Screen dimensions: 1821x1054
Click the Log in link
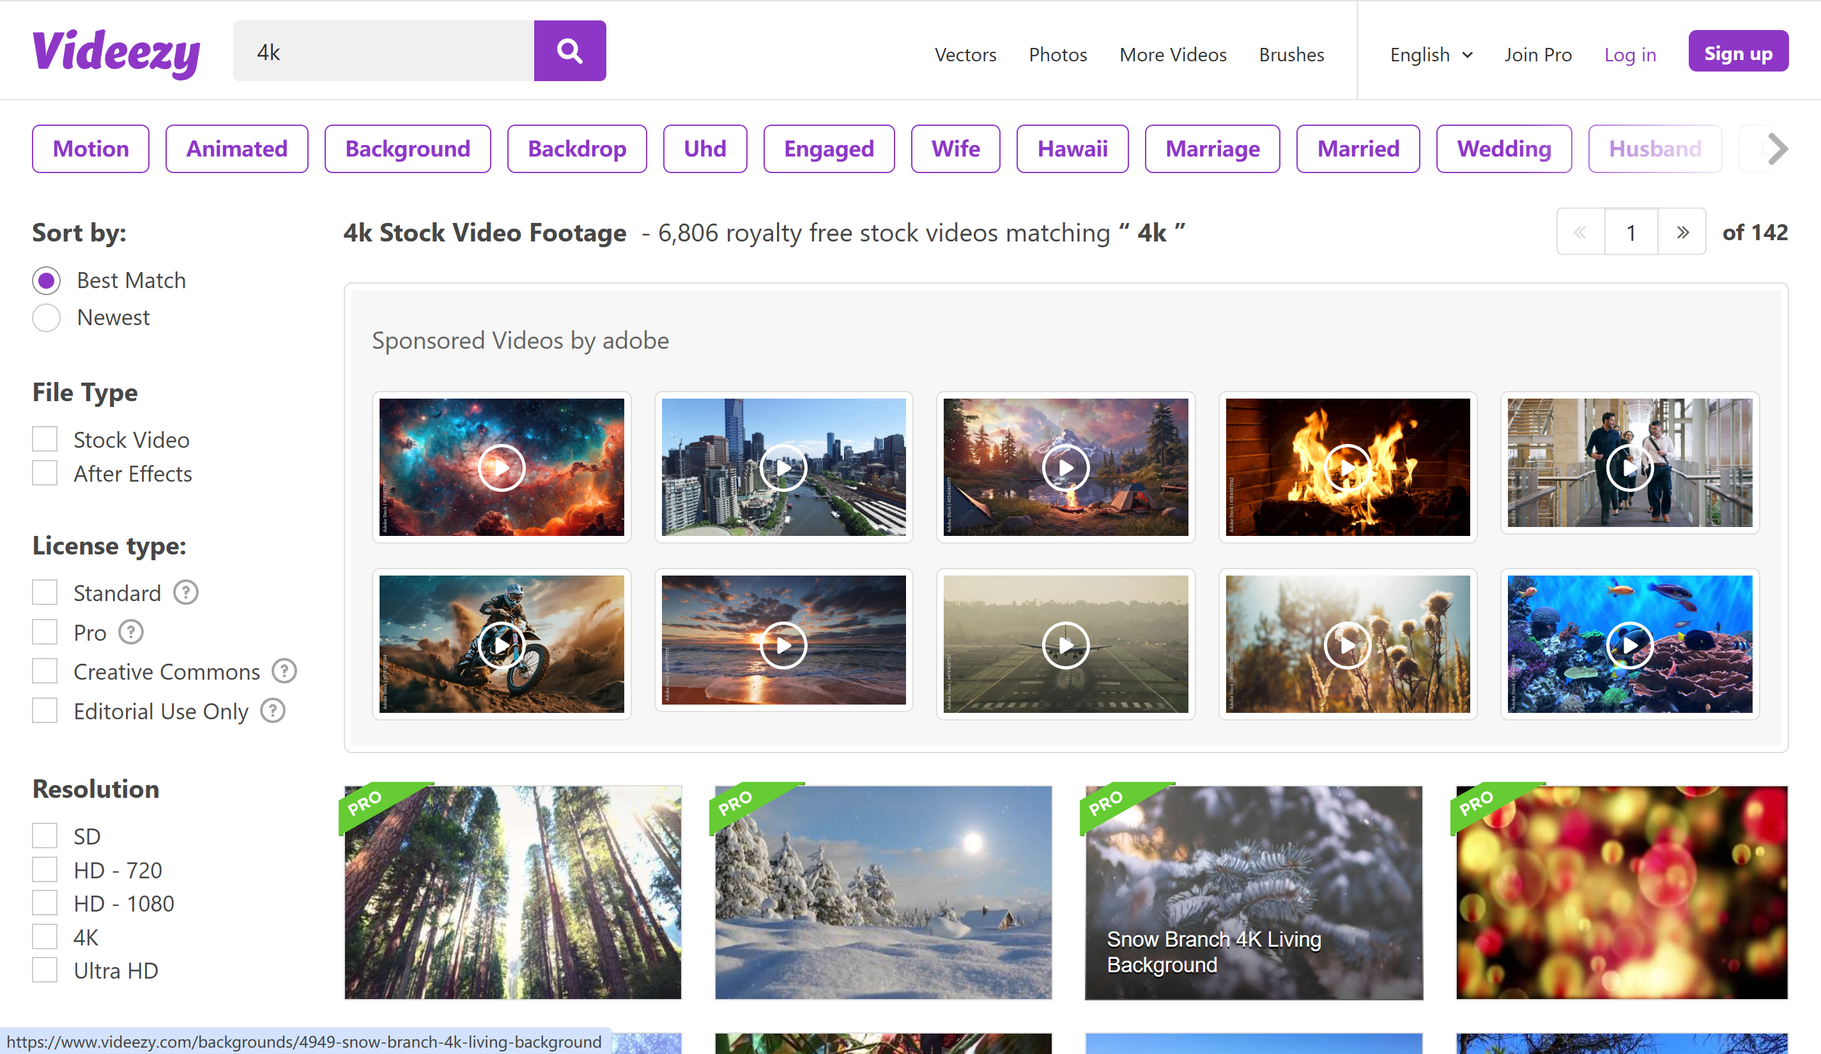pos(1629,55)
